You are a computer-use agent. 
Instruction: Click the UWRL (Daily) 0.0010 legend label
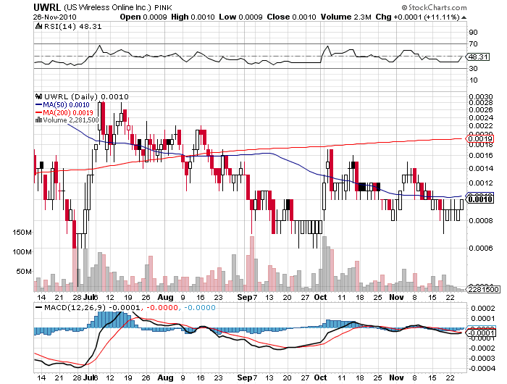(86, 96)
